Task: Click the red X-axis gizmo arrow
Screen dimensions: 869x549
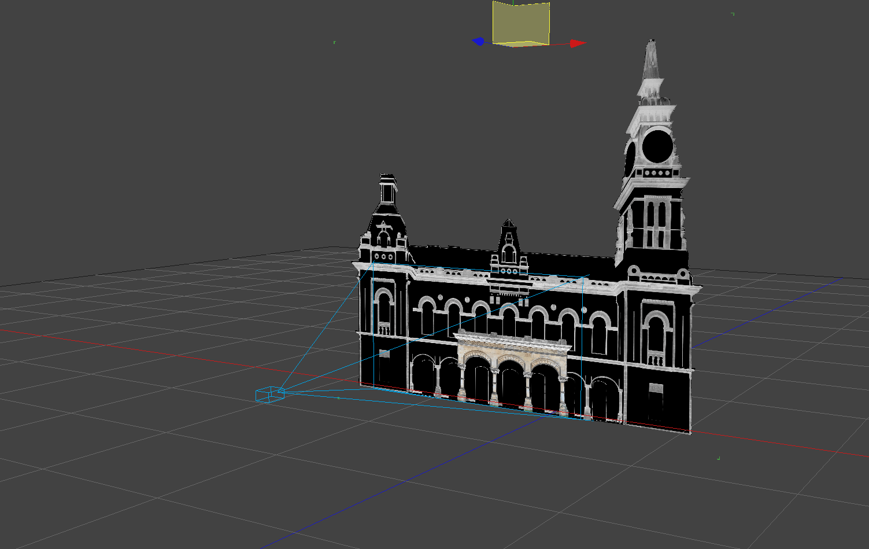Action: [x=577, y=43]
